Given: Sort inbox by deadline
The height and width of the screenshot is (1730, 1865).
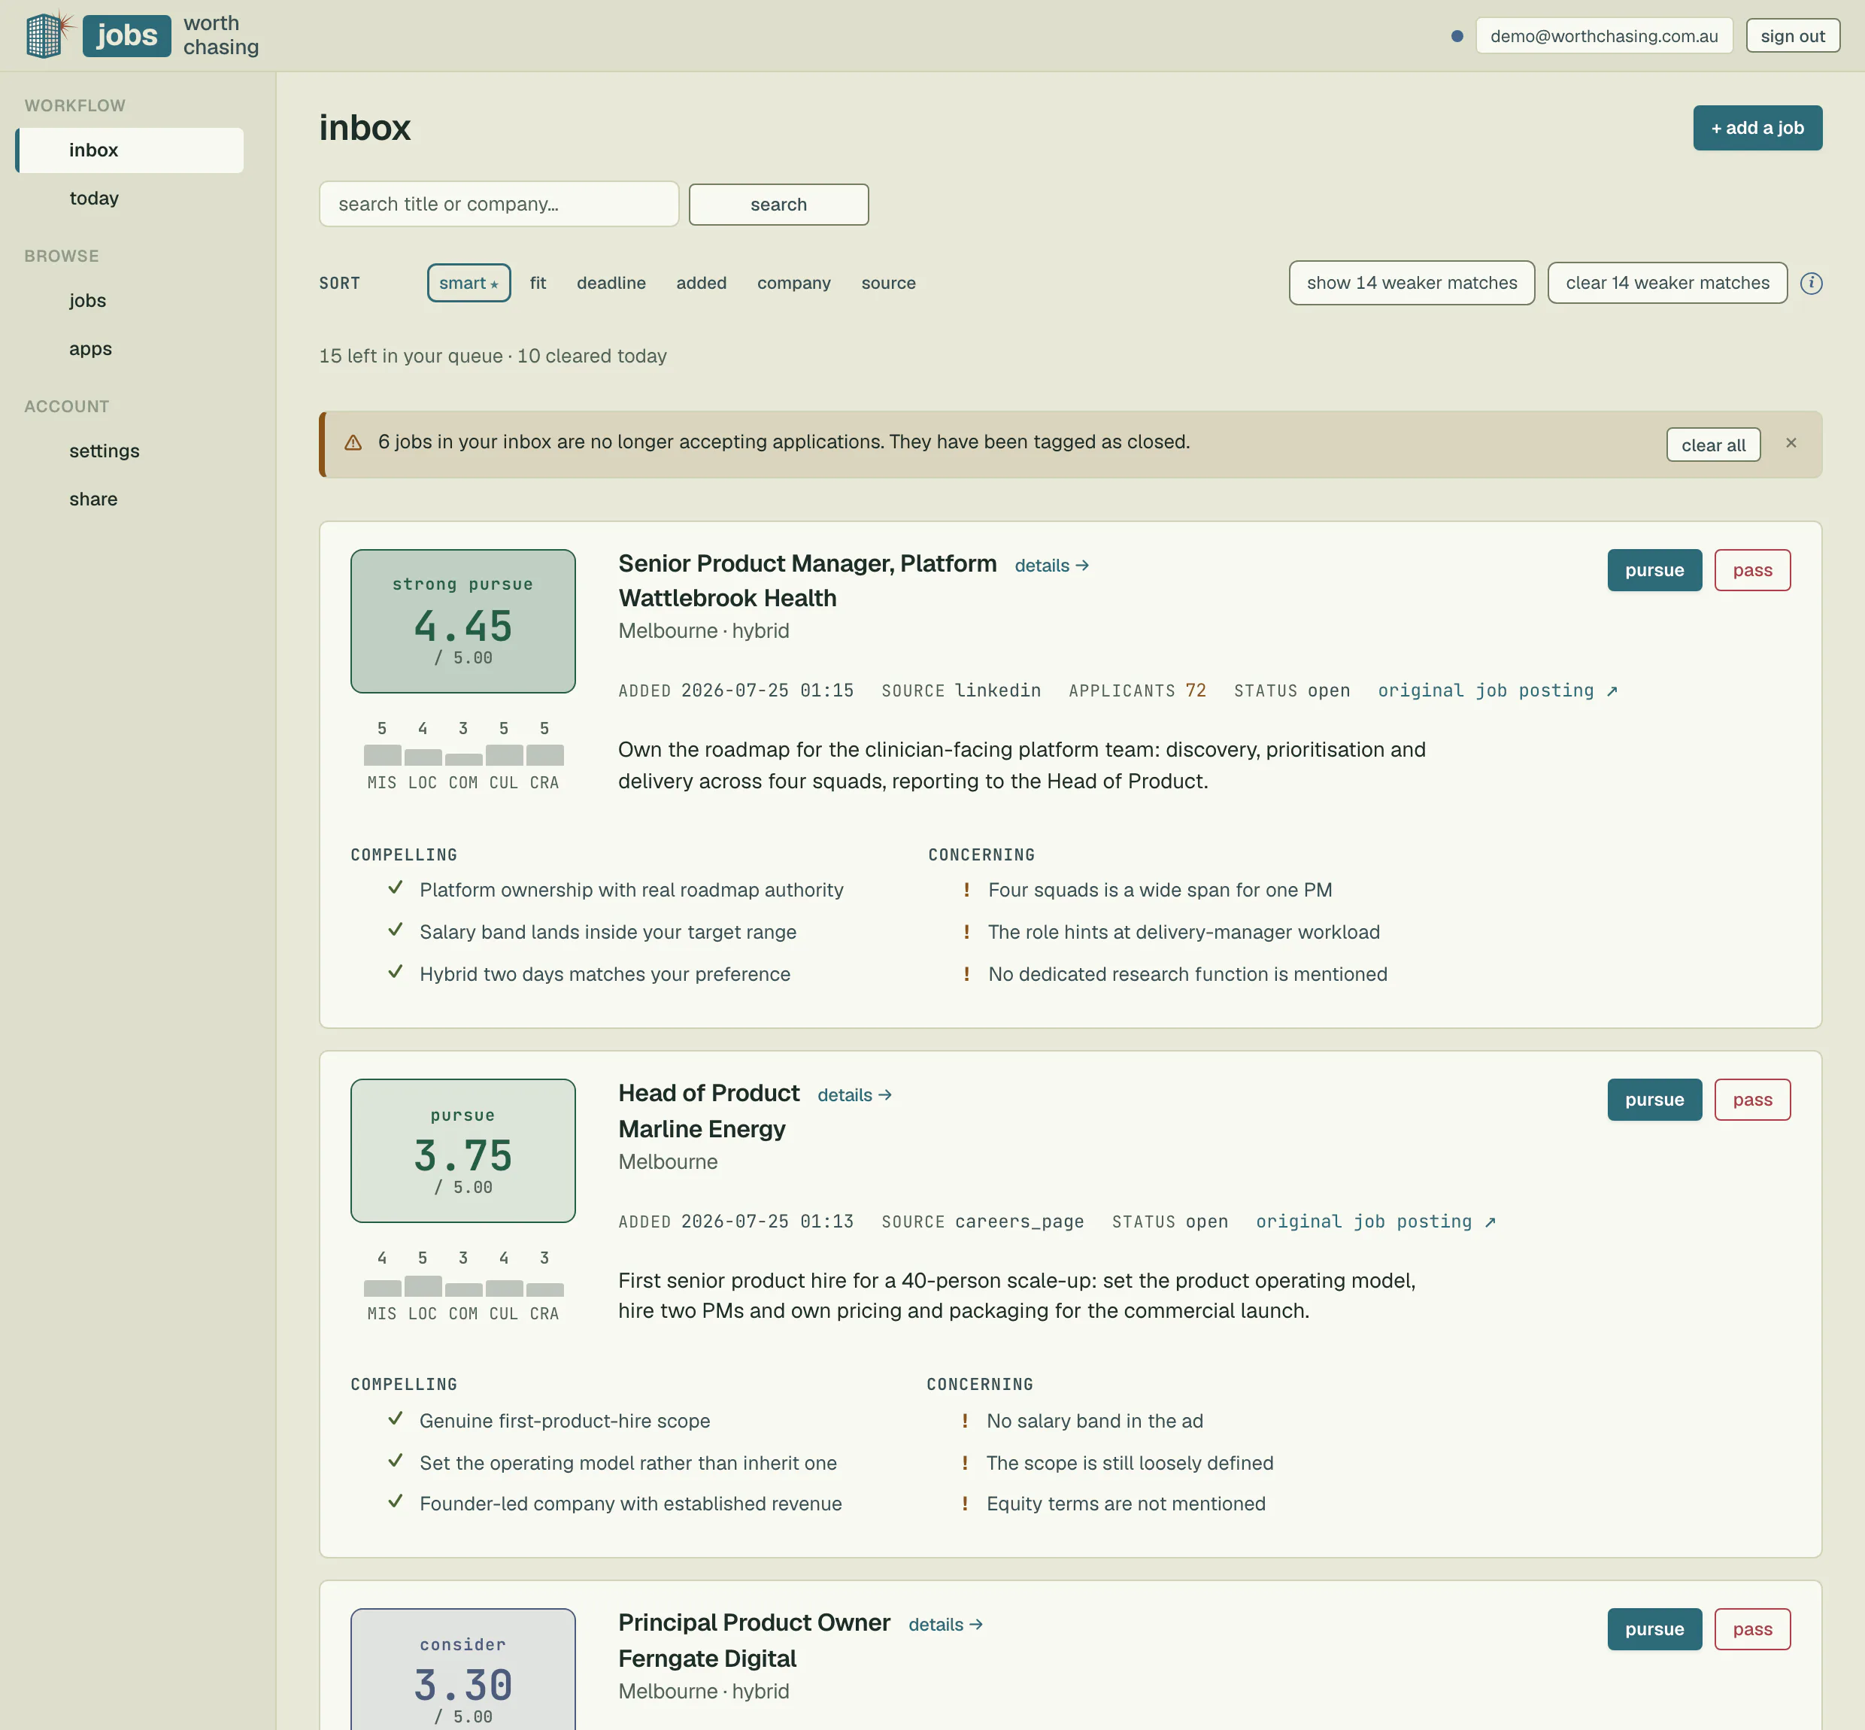Looking at the screenshot, I should tap(611, 283).
